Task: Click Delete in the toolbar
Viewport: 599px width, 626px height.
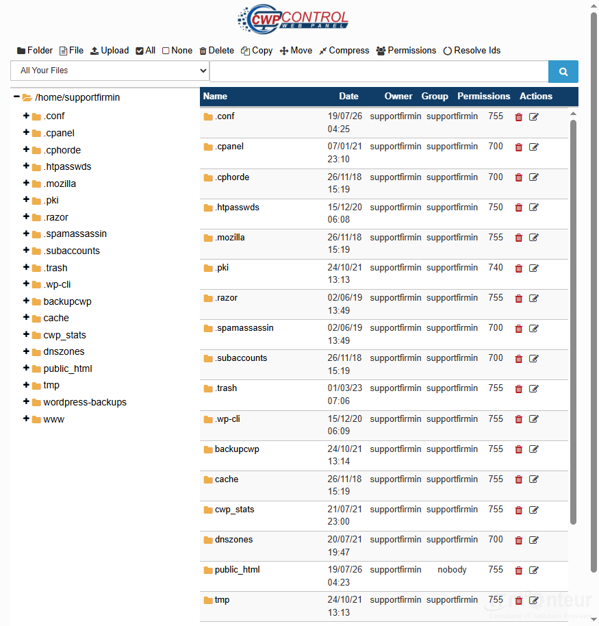Action: tap(217, 51)
